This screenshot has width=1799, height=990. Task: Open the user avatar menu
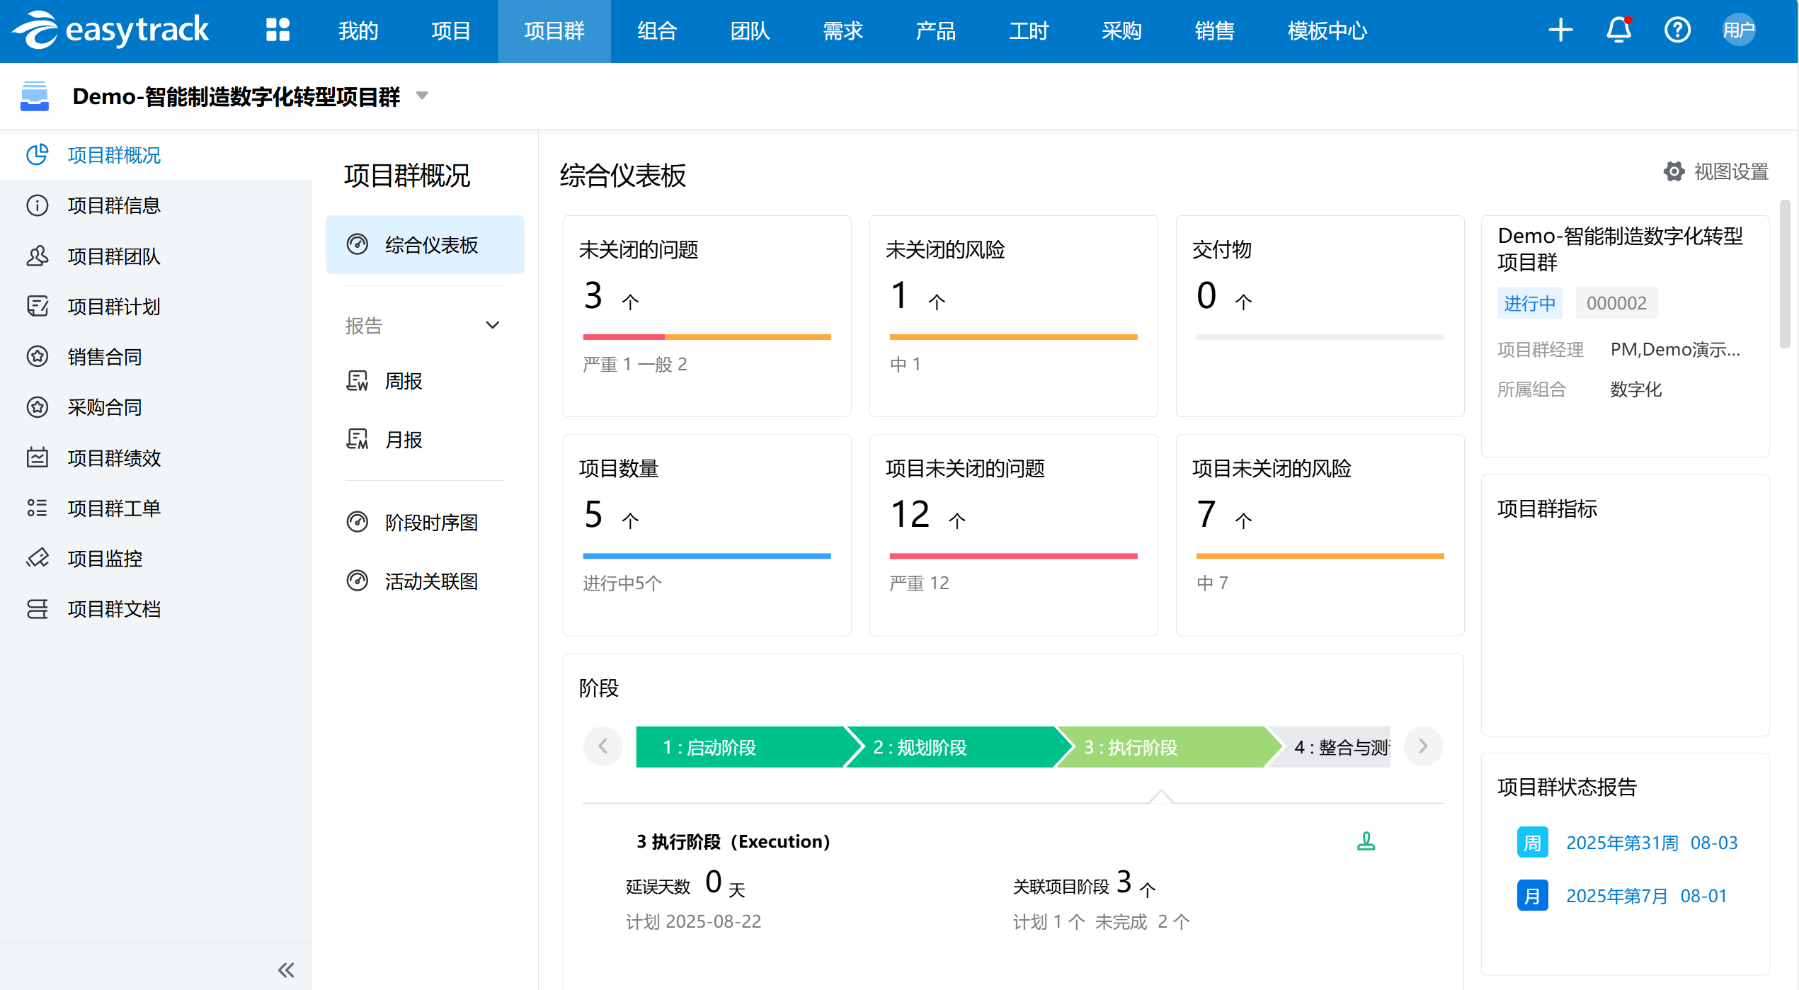click(x=1738, y=30)
